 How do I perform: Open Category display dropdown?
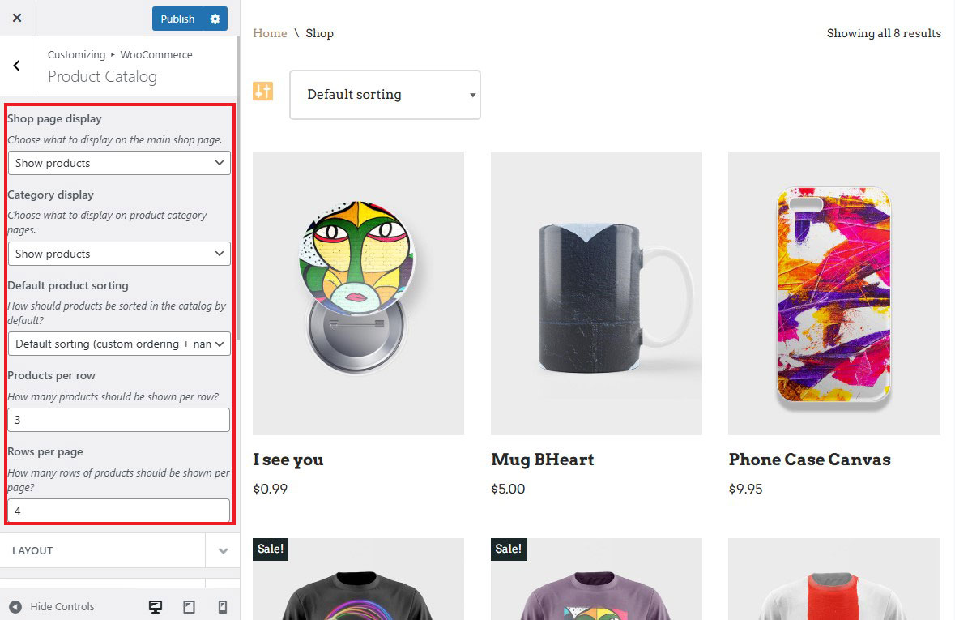(119, 254)
